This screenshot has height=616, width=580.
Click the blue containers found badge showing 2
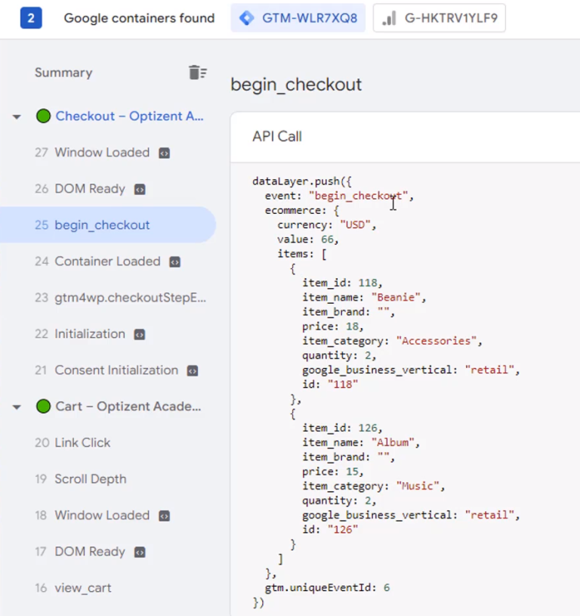coord(29,17)
